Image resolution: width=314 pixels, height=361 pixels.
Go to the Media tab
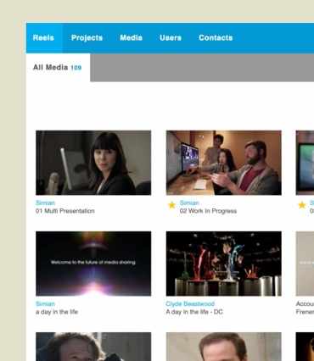tap(131, 38)
